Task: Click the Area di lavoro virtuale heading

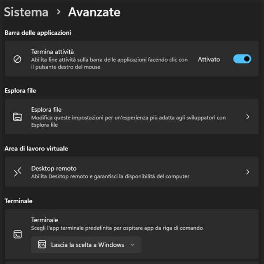Action: [36, 148]
